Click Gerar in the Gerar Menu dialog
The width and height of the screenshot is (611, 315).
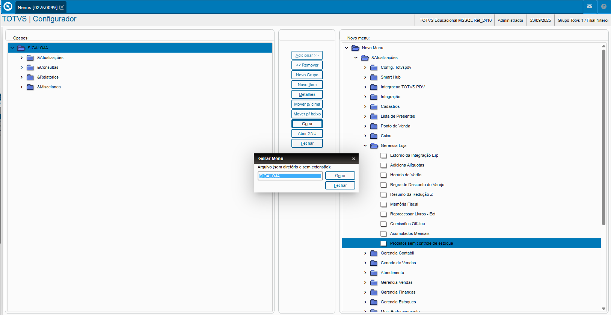pos(340,176)
